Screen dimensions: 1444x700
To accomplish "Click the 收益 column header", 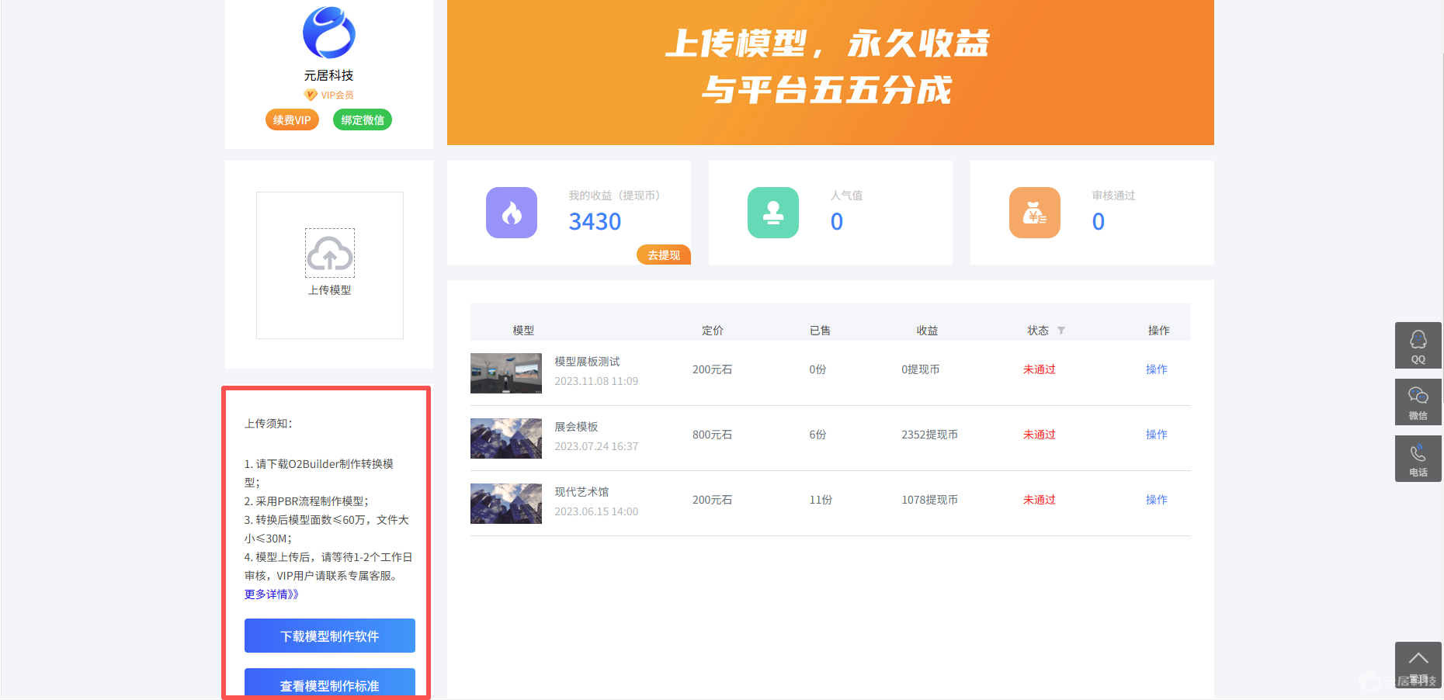I will [x=928, y=331].
